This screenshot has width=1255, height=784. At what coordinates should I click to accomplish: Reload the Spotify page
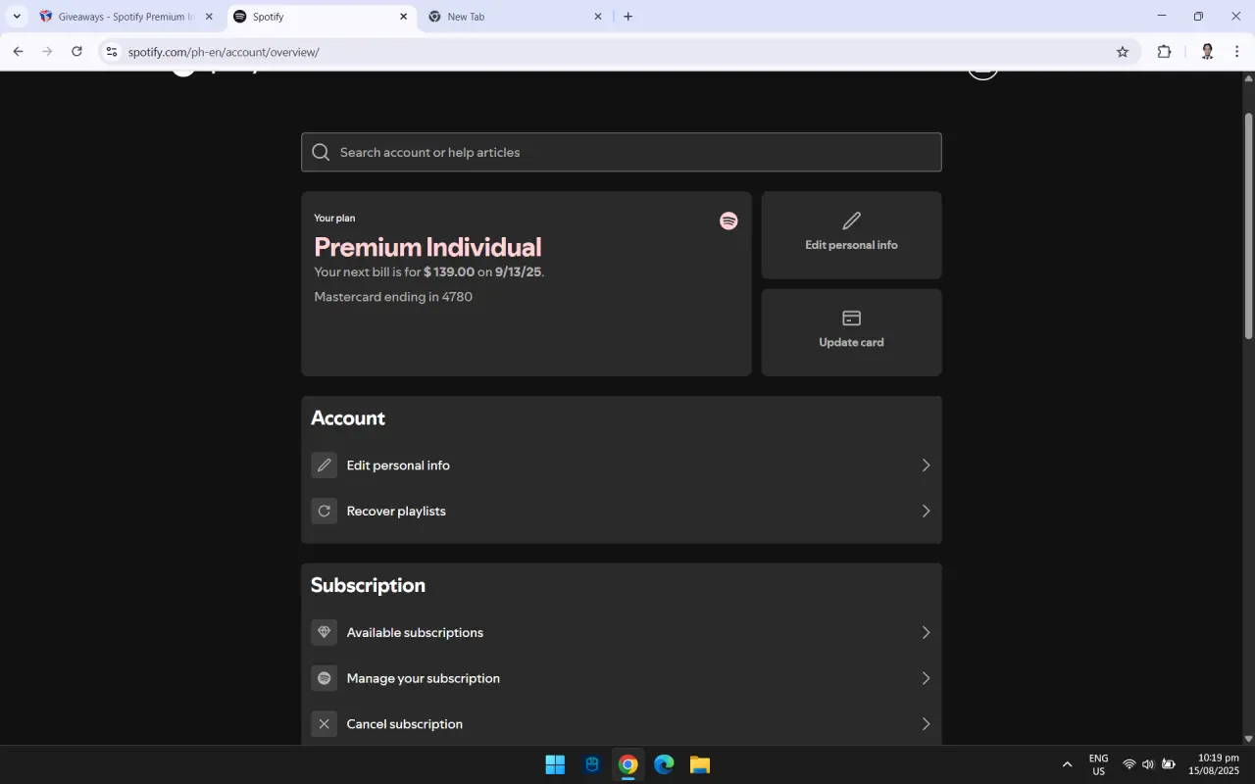tap(76, 52)
